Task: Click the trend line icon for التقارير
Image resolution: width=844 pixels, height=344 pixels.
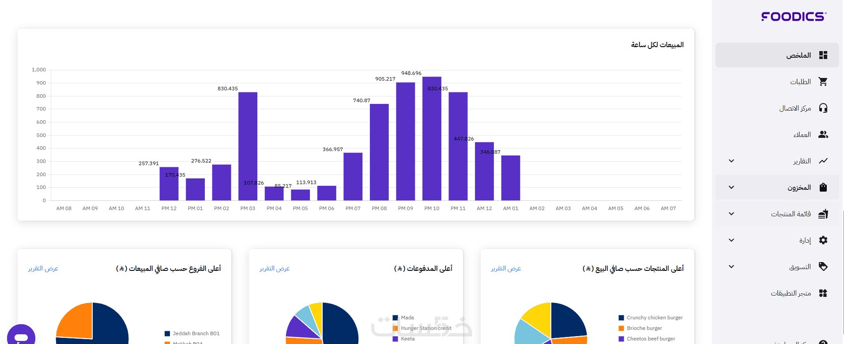Action: [823, 161]
